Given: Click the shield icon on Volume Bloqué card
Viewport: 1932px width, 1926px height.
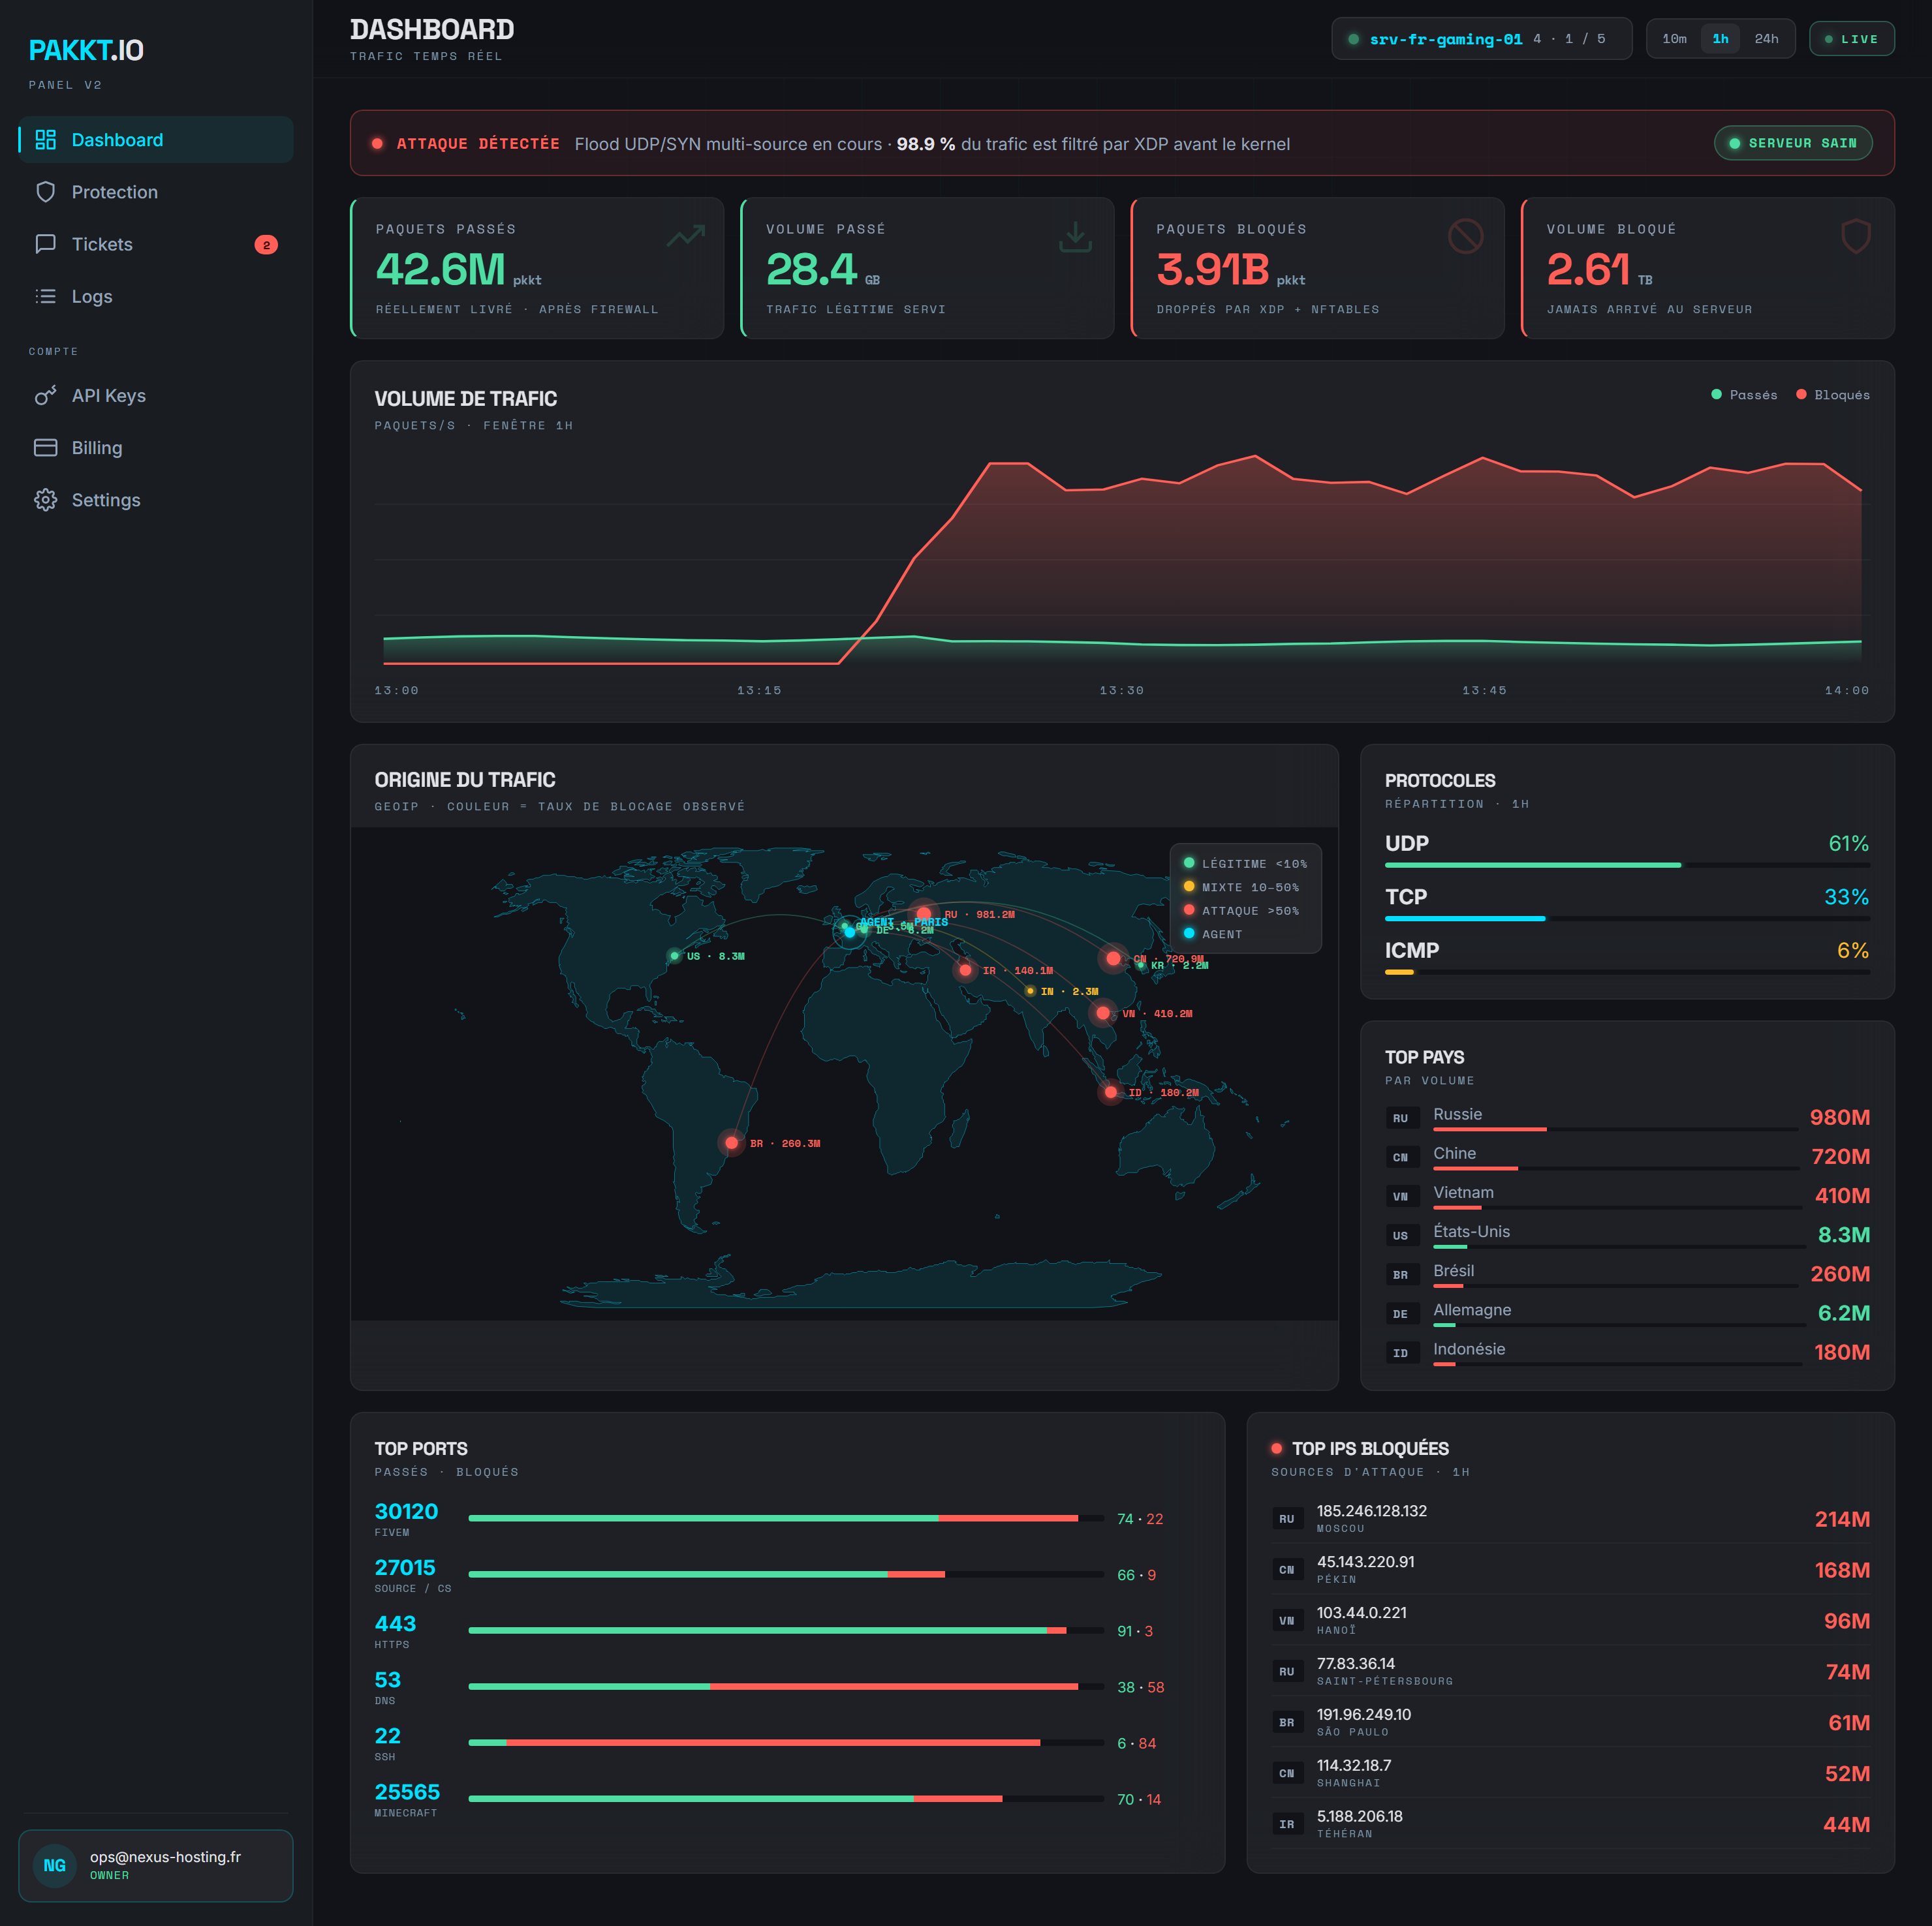Looking at the screenshot, I should pyautogui.click(x=1856, y=237).
